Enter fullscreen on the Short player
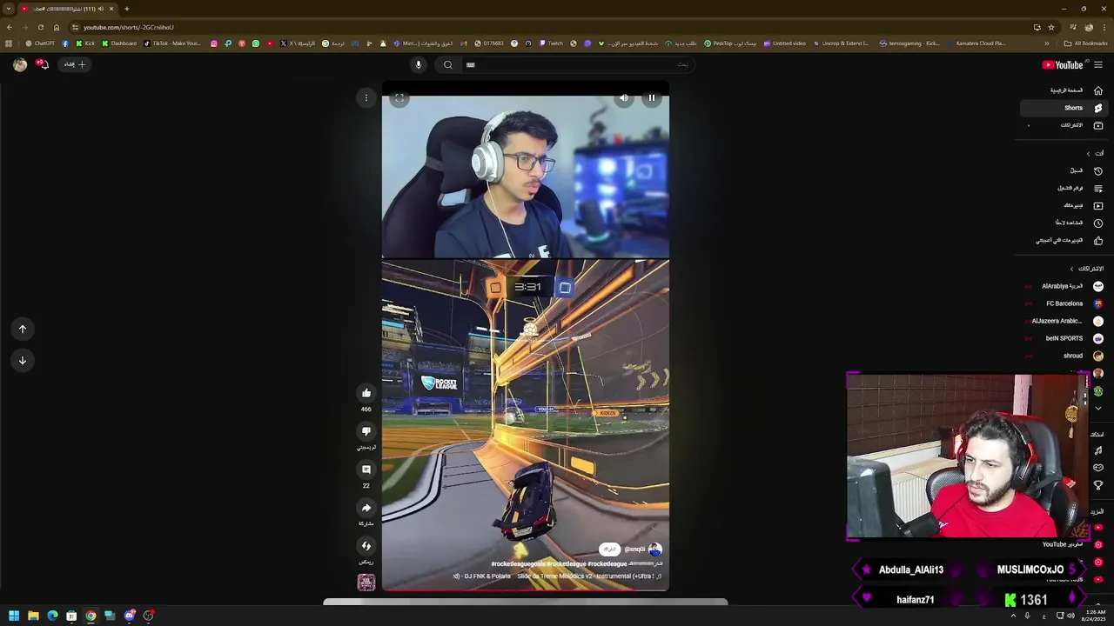1114x626 pixels. (x=399, y=98)
